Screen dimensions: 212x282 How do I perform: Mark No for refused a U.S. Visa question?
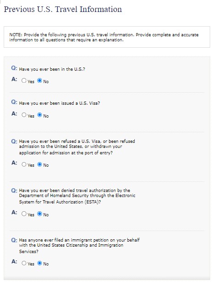coord(40,164)
